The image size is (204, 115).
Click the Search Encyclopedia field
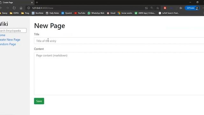13,31
